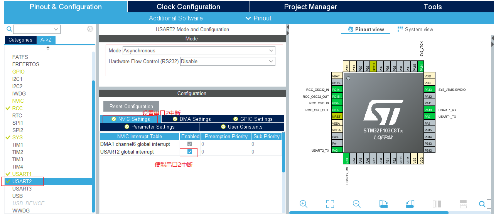Select pin PA13 on the chip
The height and width of the screenshot is (214, 496).
(429, 90)
